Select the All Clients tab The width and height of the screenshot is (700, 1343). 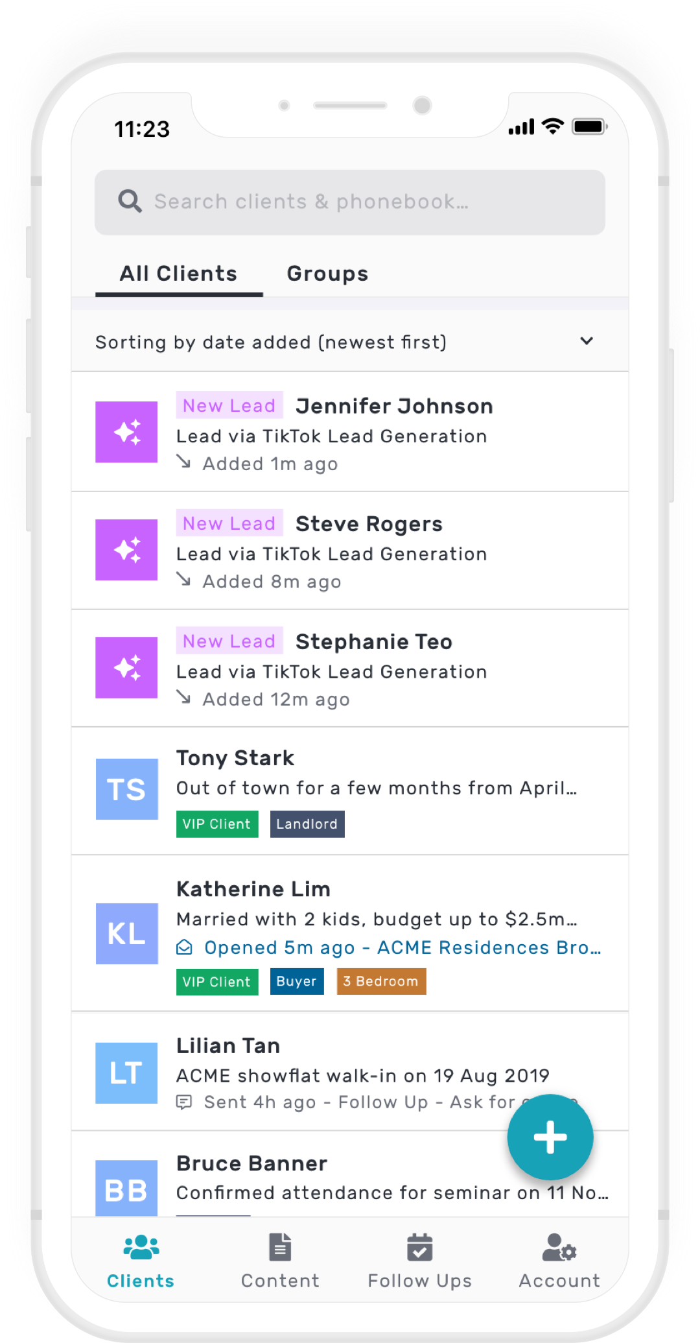coord(178,274)
